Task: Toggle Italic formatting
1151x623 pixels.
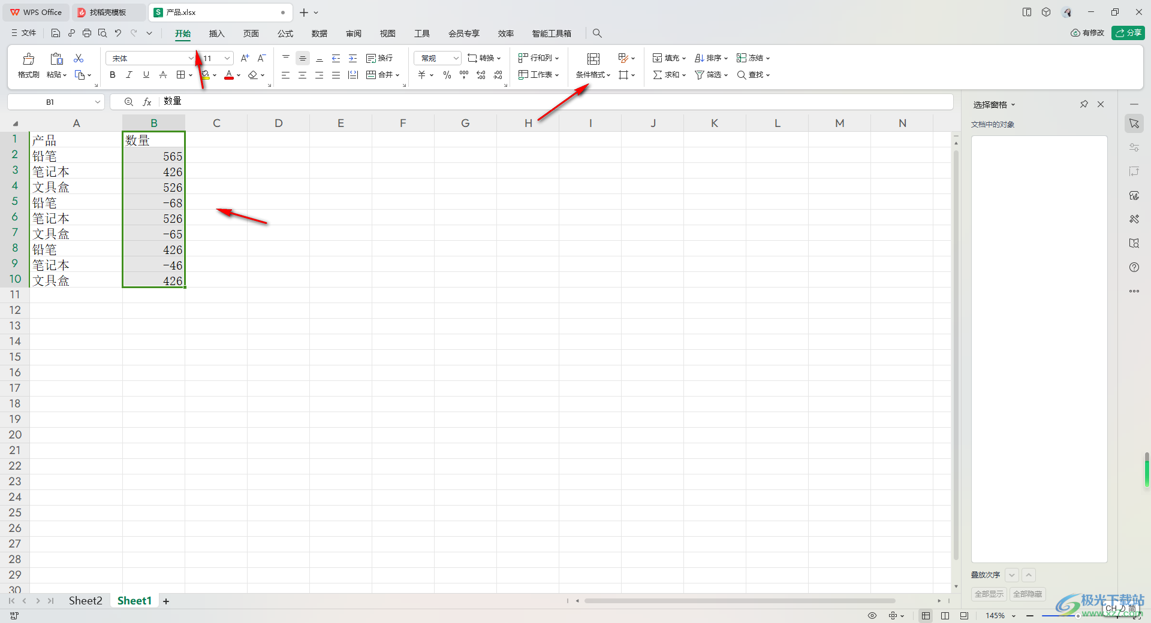Action: click(129, 75)
